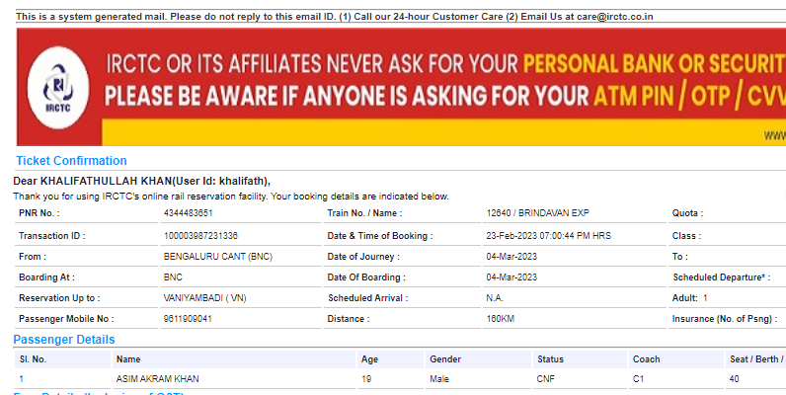Click passenger name ASIM AKRAM KHAN

tap(157, 379)
